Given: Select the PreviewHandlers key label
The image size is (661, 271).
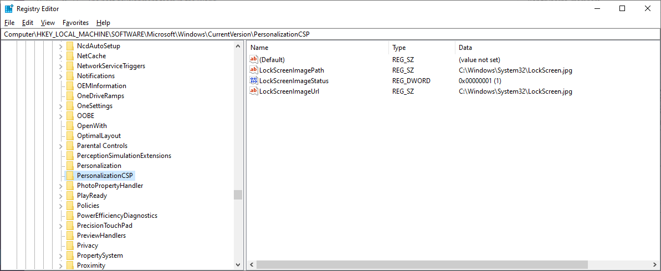Looking at the screenshot, I should pos(101,236).
